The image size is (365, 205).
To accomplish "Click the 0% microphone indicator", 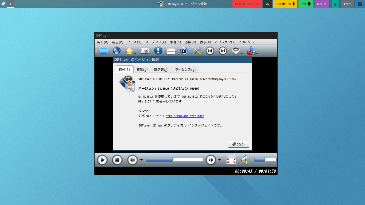I will click(x=291, y=4).
